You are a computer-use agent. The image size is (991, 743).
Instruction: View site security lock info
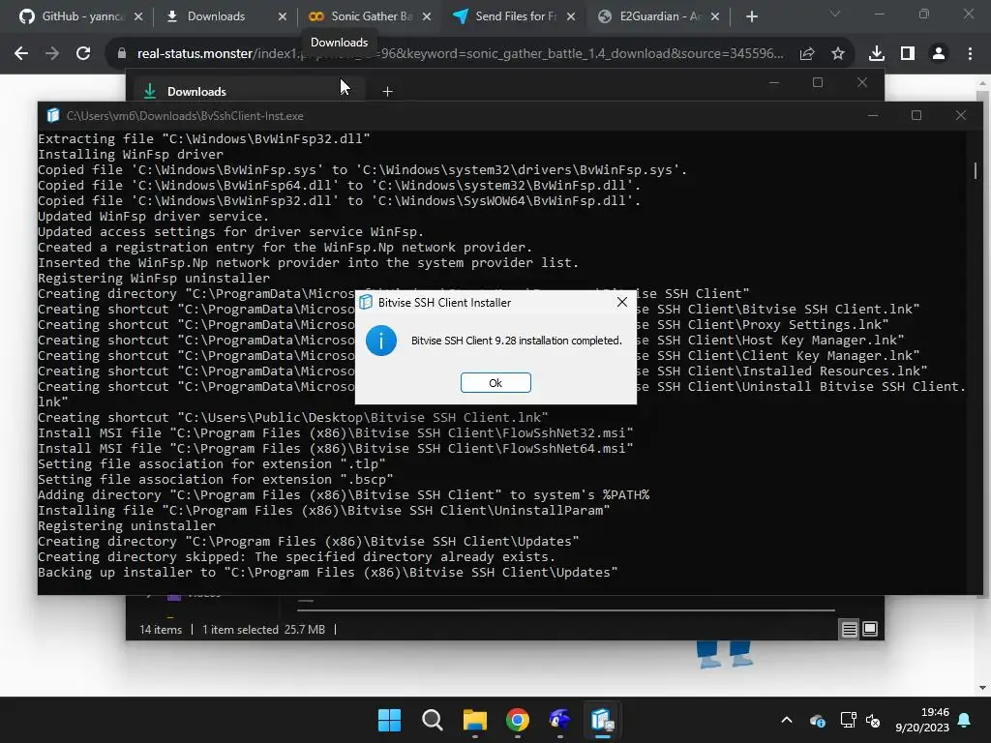(x=122, y=54)
